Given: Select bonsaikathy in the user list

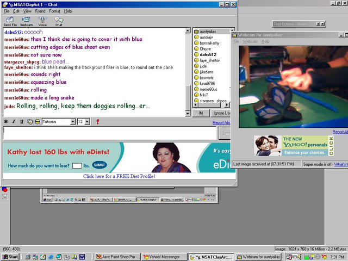Looking at the screenshot, I should coord(209,43).
